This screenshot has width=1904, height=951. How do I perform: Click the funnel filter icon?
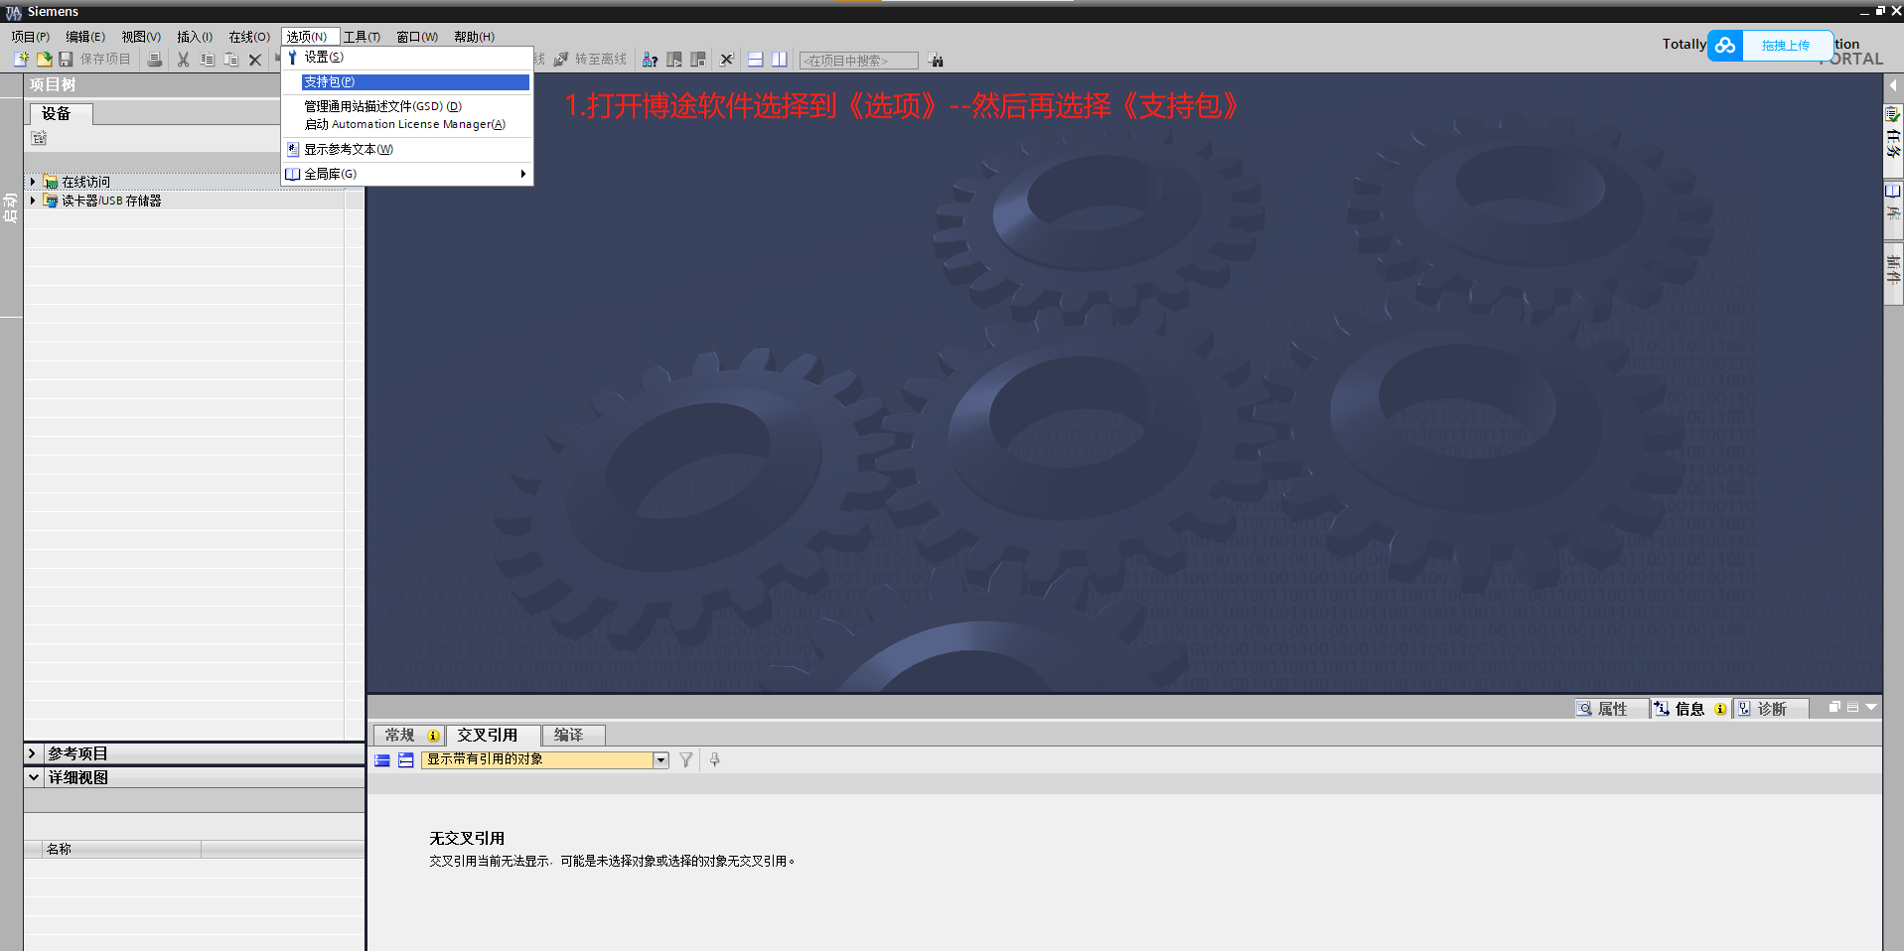(686, 760)
